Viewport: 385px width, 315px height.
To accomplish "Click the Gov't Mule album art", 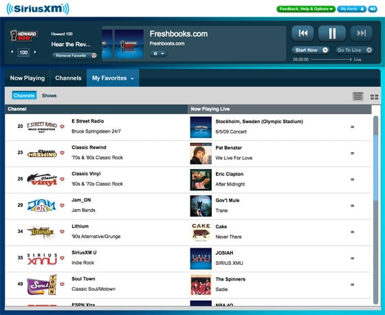I will pyautogui.click(x=201, y=206).
